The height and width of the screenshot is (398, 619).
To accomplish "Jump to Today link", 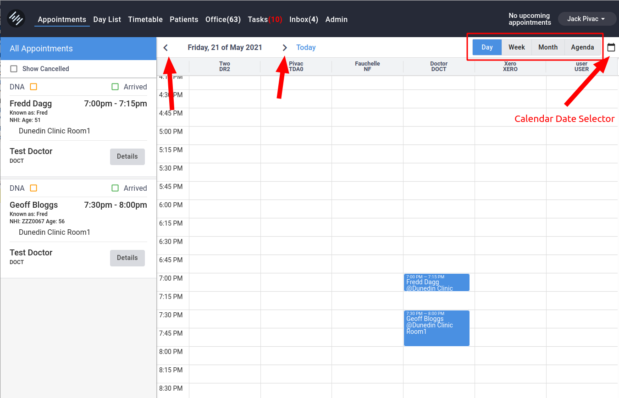I will [306, 48].
